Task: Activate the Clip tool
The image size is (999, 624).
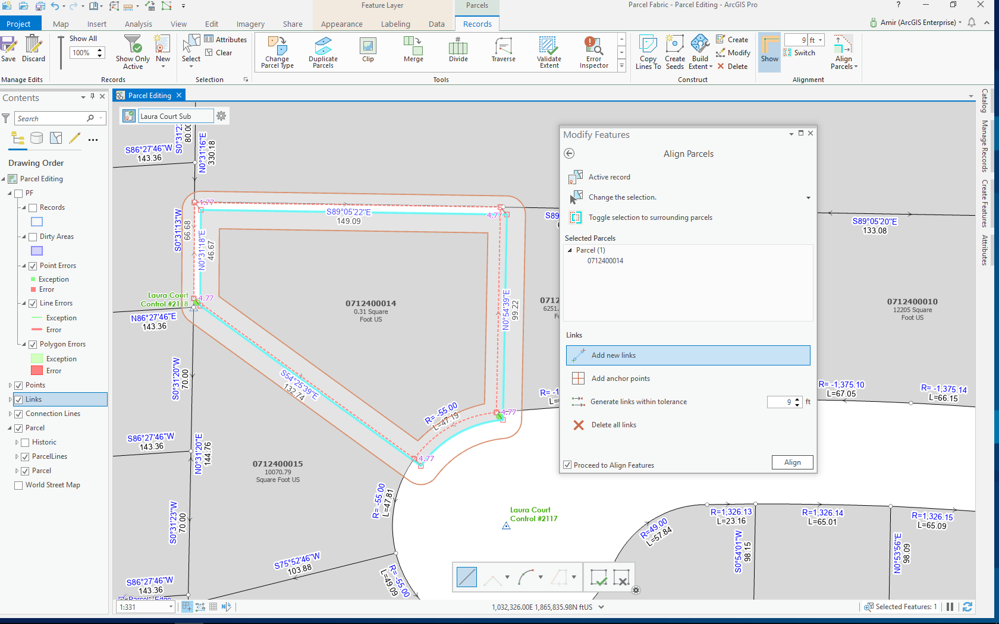Action: (367, 52)
